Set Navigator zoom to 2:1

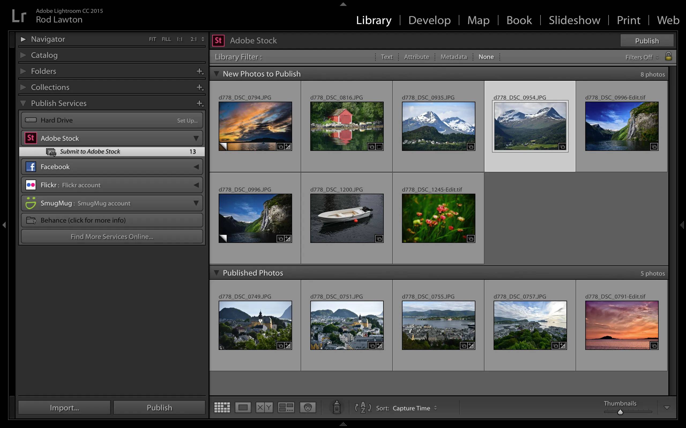pos(194,39)
